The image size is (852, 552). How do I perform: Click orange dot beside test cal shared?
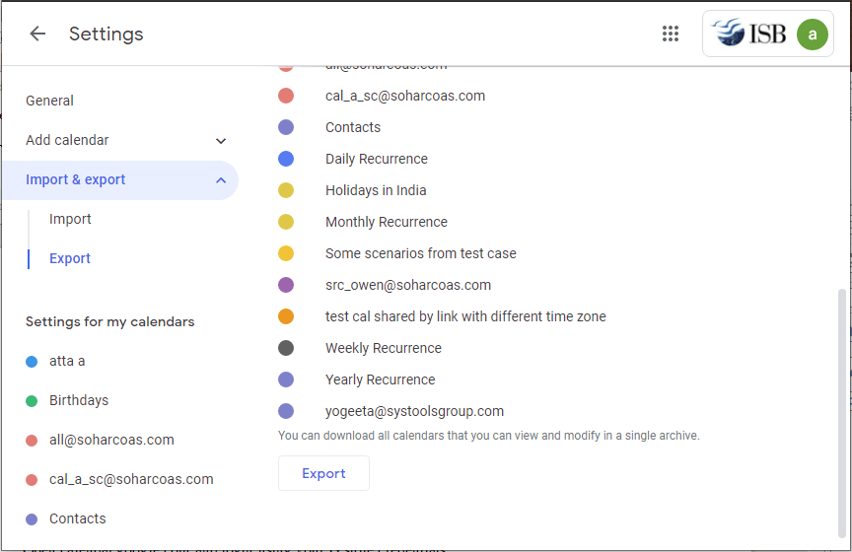point(286,316)
